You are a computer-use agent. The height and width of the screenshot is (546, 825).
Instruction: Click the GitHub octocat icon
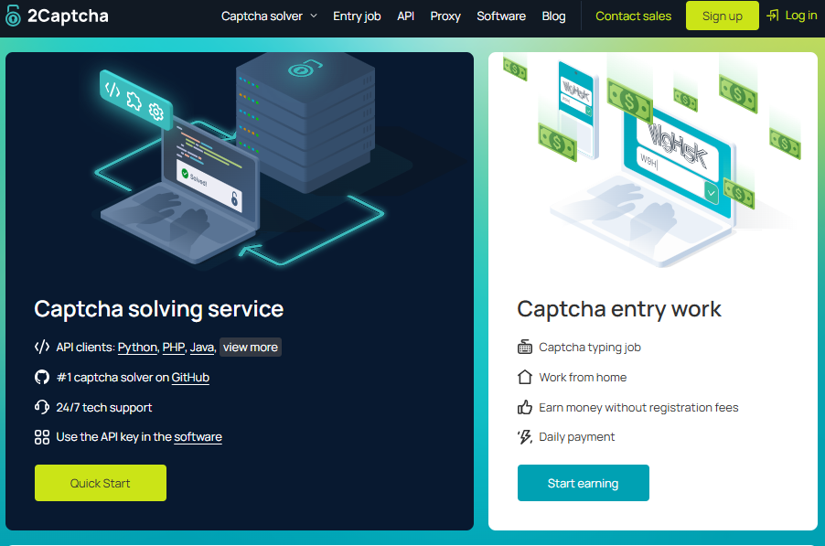coord(42,377)
